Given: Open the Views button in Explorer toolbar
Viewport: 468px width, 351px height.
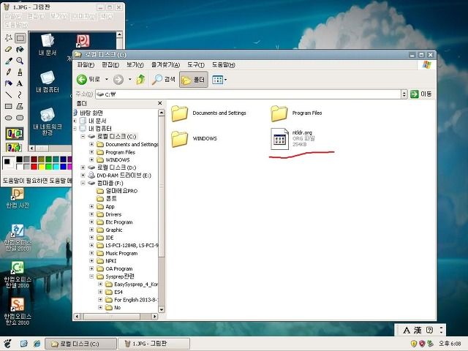Looking at the screenshot, I should (x=219, y=80).
